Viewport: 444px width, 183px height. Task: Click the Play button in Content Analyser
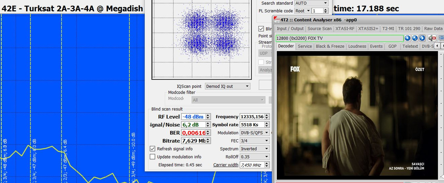tap(422, 38)
